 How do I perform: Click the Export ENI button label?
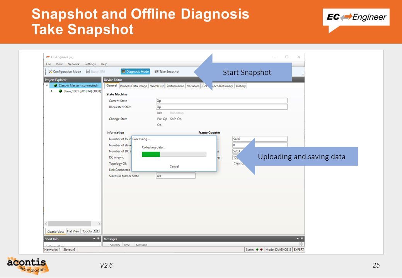(98, 72)
